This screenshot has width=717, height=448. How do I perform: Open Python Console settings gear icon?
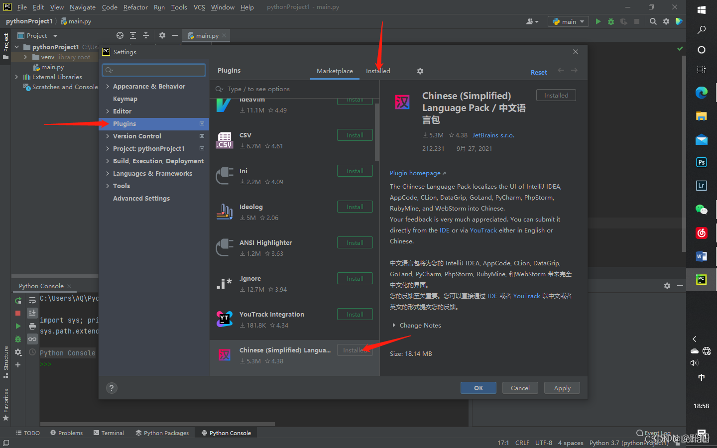click(x=18, y=352)
